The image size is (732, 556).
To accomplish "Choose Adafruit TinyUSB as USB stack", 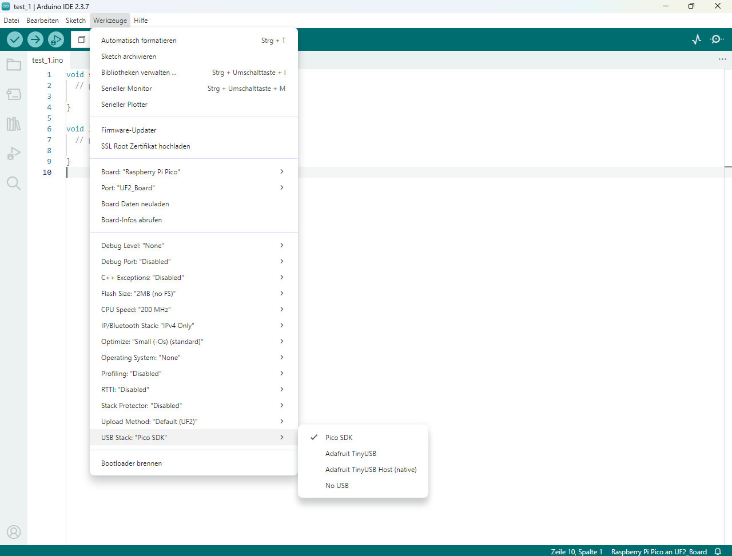I will (x=351, y=454).
